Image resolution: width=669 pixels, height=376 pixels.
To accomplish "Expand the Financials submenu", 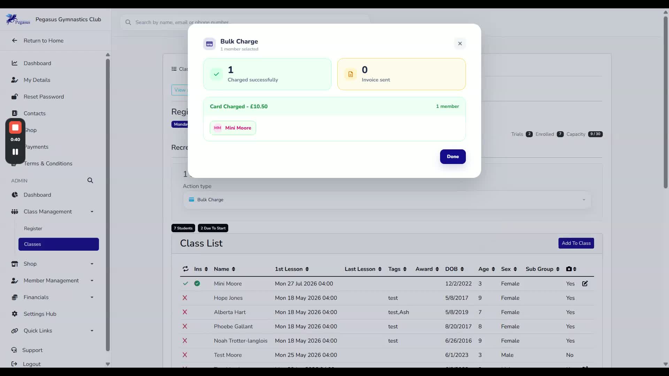I will point(53,297).
